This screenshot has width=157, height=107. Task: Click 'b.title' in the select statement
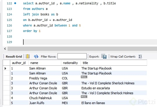(110, 3)
